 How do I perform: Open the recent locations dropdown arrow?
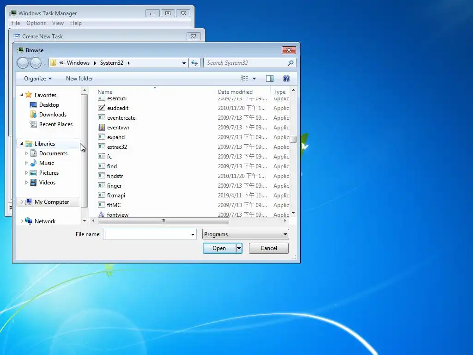click(x=45, y=63)
